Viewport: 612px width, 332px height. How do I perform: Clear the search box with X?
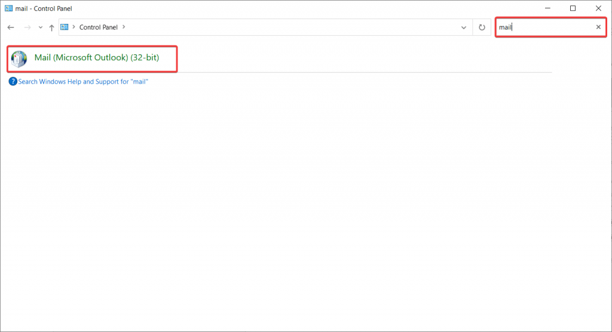[x=598, y=27]
